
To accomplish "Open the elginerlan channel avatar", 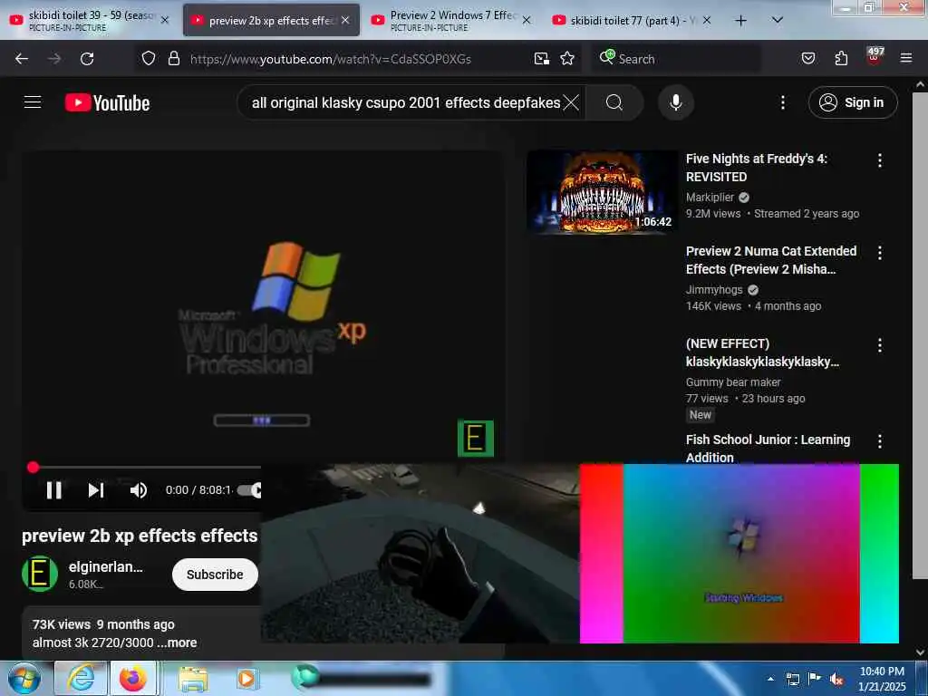I will click(40, 574).
